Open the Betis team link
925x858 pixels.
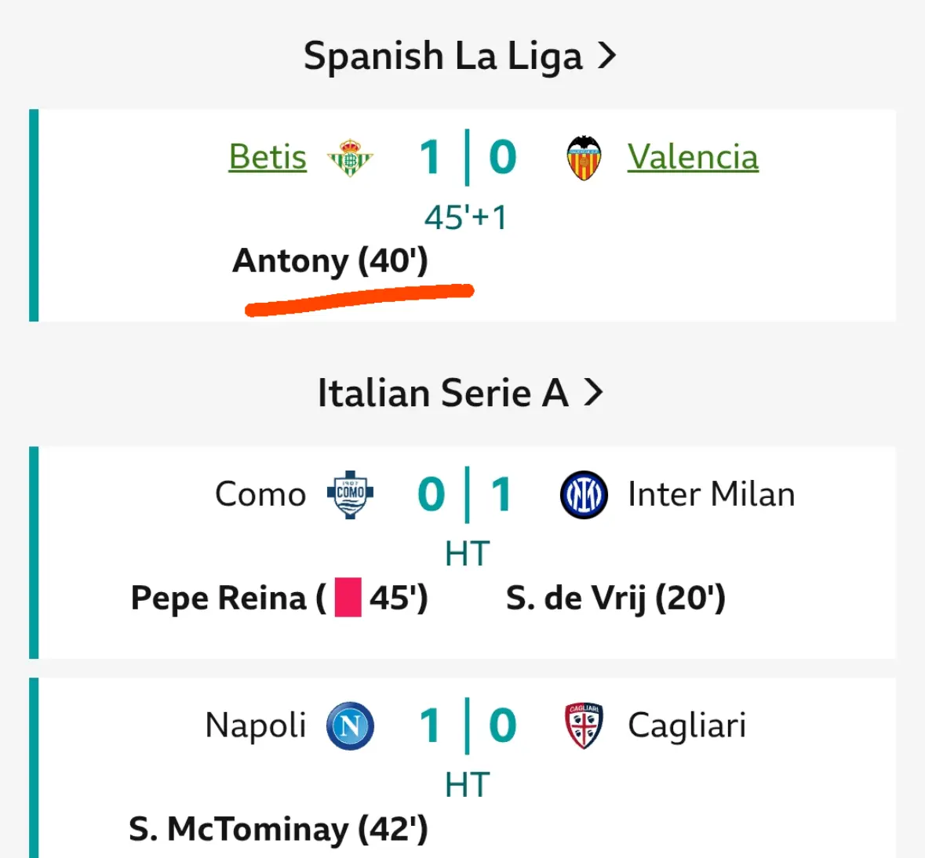click(268, 157)
